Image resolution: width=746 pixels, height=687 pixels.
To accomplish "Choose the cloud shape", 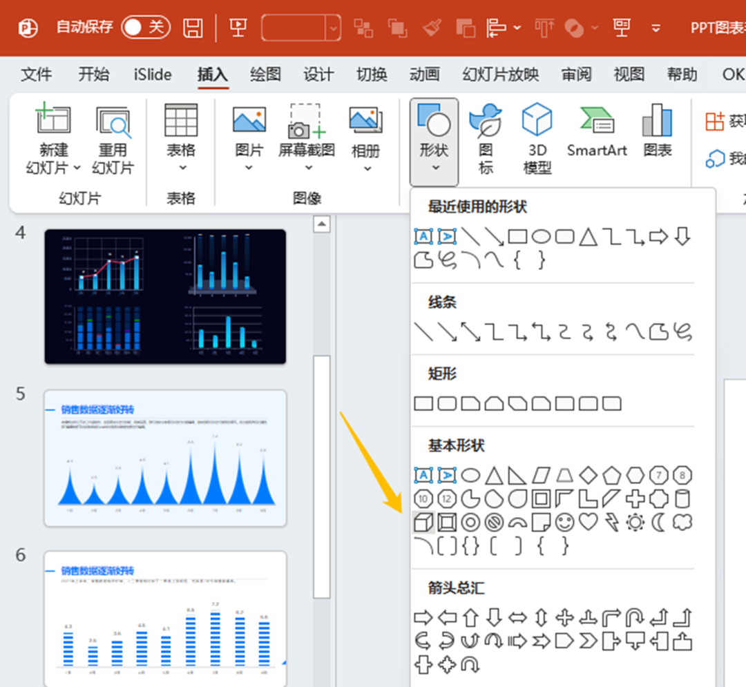I will (682, 523).
